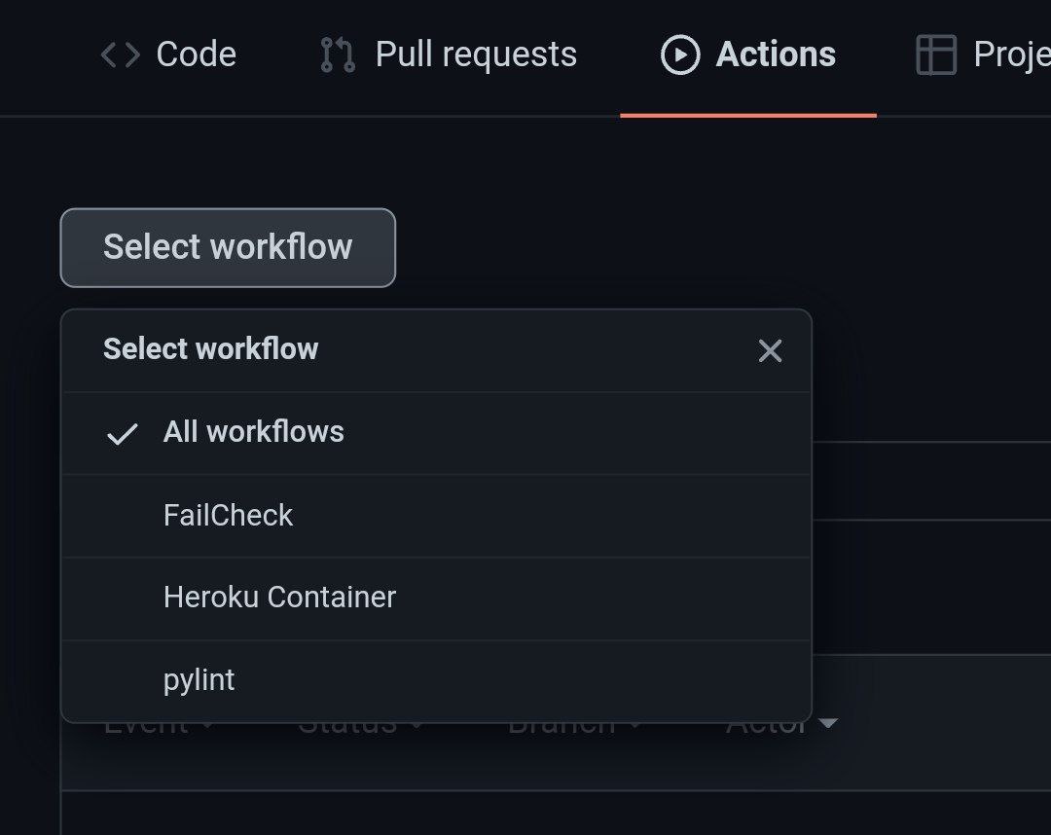Choose the pylint workflow
Viewport: 1051px width, 835px height.
click(199, 680)
